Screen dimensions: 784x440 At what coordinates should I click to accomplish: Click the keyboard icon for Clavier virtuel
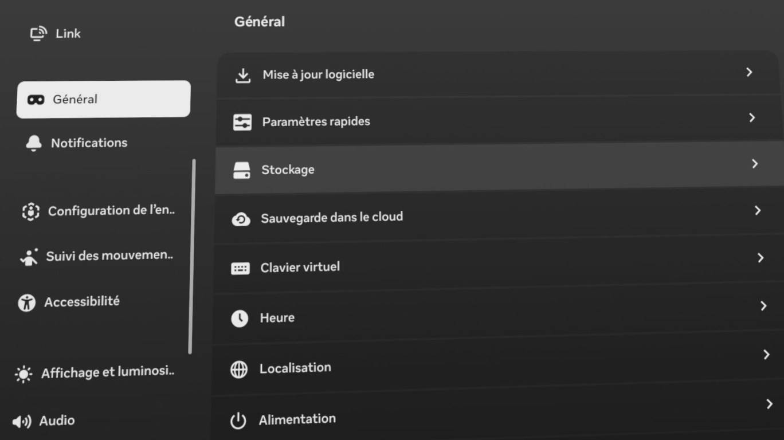(x=240, y=268)
